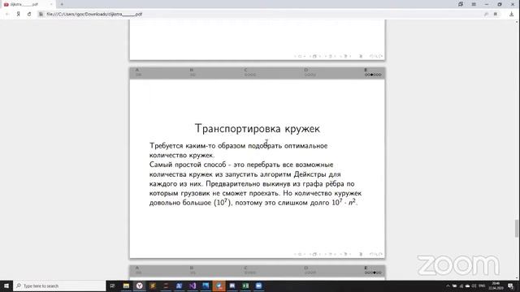This screenshot has width=520, height=292.
Task: Close the dijkstra pdf tab
Action: click(51, 4)
